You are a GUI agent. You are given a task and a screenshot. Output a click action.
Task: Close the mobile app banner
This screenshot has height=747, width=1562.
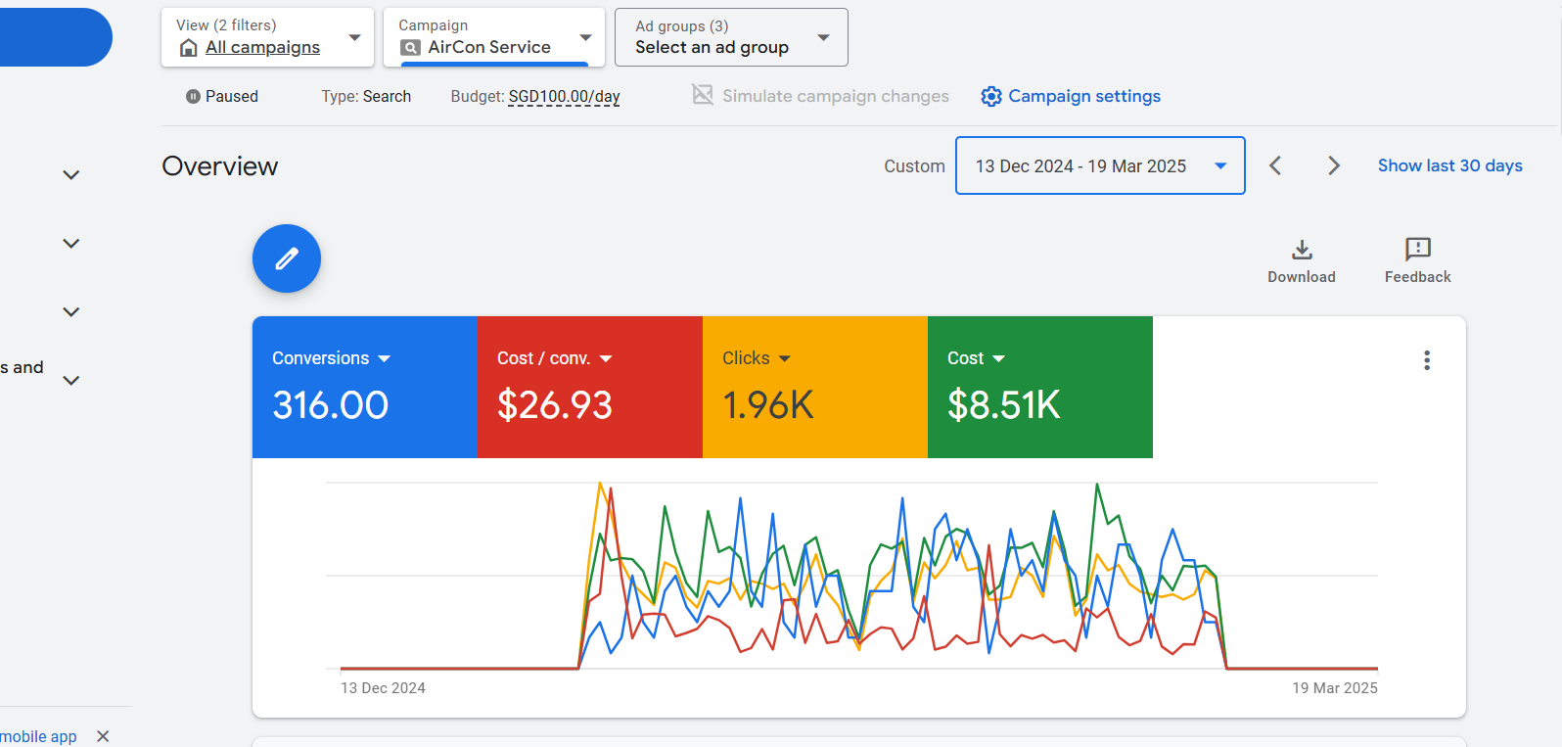(103, 736)
